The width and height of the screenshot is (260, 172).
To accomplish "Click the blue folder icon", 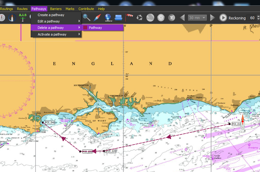I will click(x=119, y=18).
